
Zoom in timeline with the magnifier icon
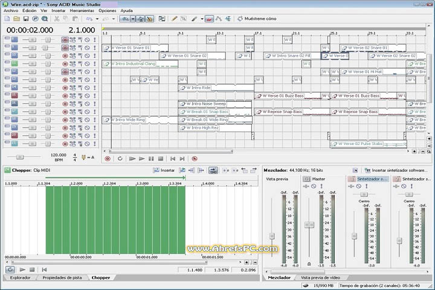(429, 152)
